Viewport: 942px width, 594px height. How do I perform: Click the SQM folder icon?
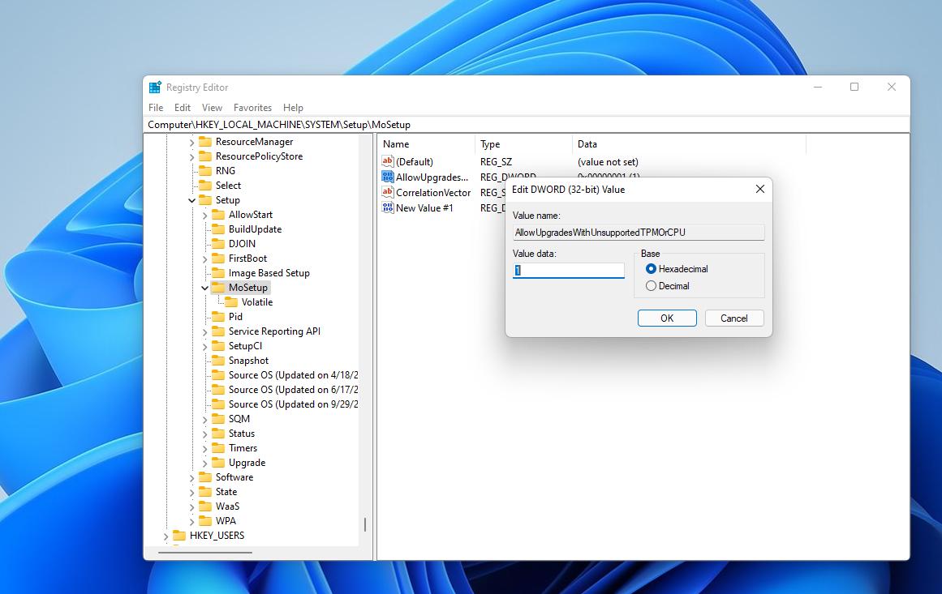[218, 419]
